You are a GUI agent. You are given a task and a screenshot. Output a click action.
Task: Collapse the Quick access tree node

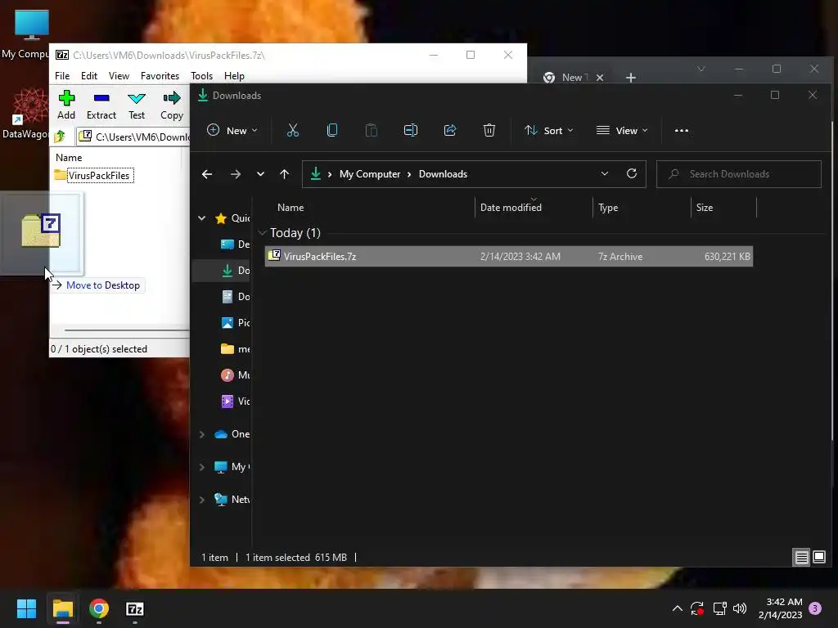(202, 218)
